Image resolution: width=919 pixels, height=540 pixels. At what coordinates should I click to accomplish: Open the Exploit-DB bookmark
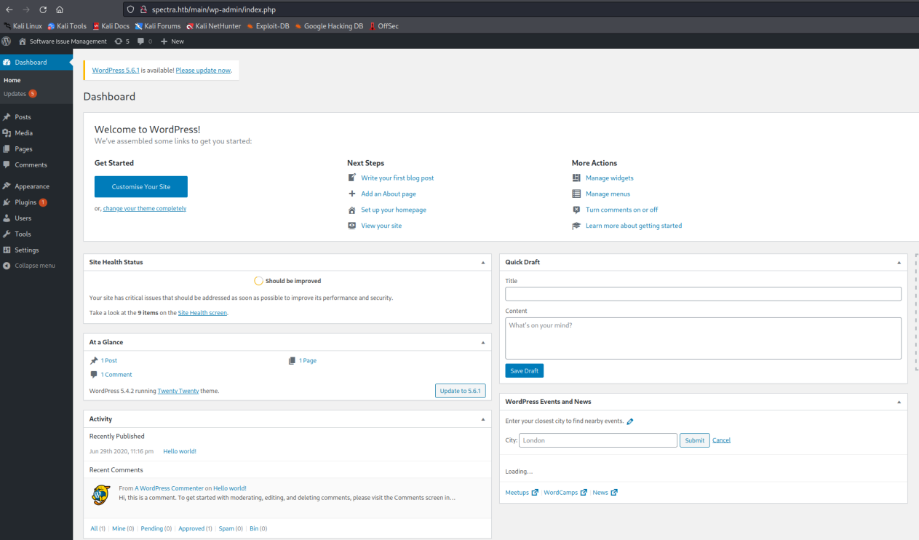point(268,26)
